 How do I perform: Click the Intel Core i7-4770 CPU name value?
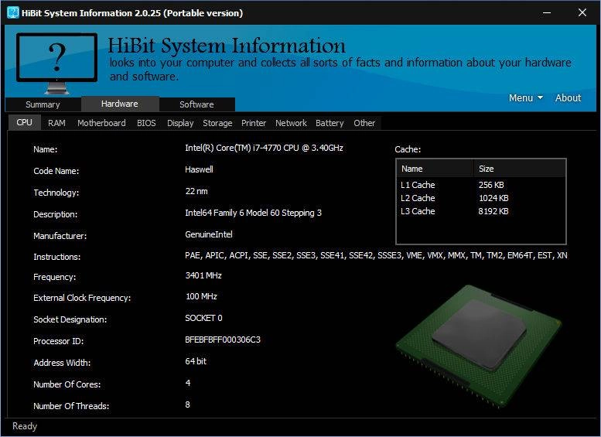click(x=264, y=148)
